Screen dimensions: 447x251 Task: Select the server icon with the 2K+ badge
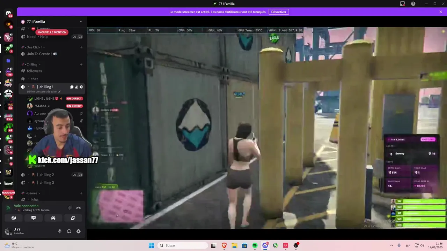tap(8, 116)
